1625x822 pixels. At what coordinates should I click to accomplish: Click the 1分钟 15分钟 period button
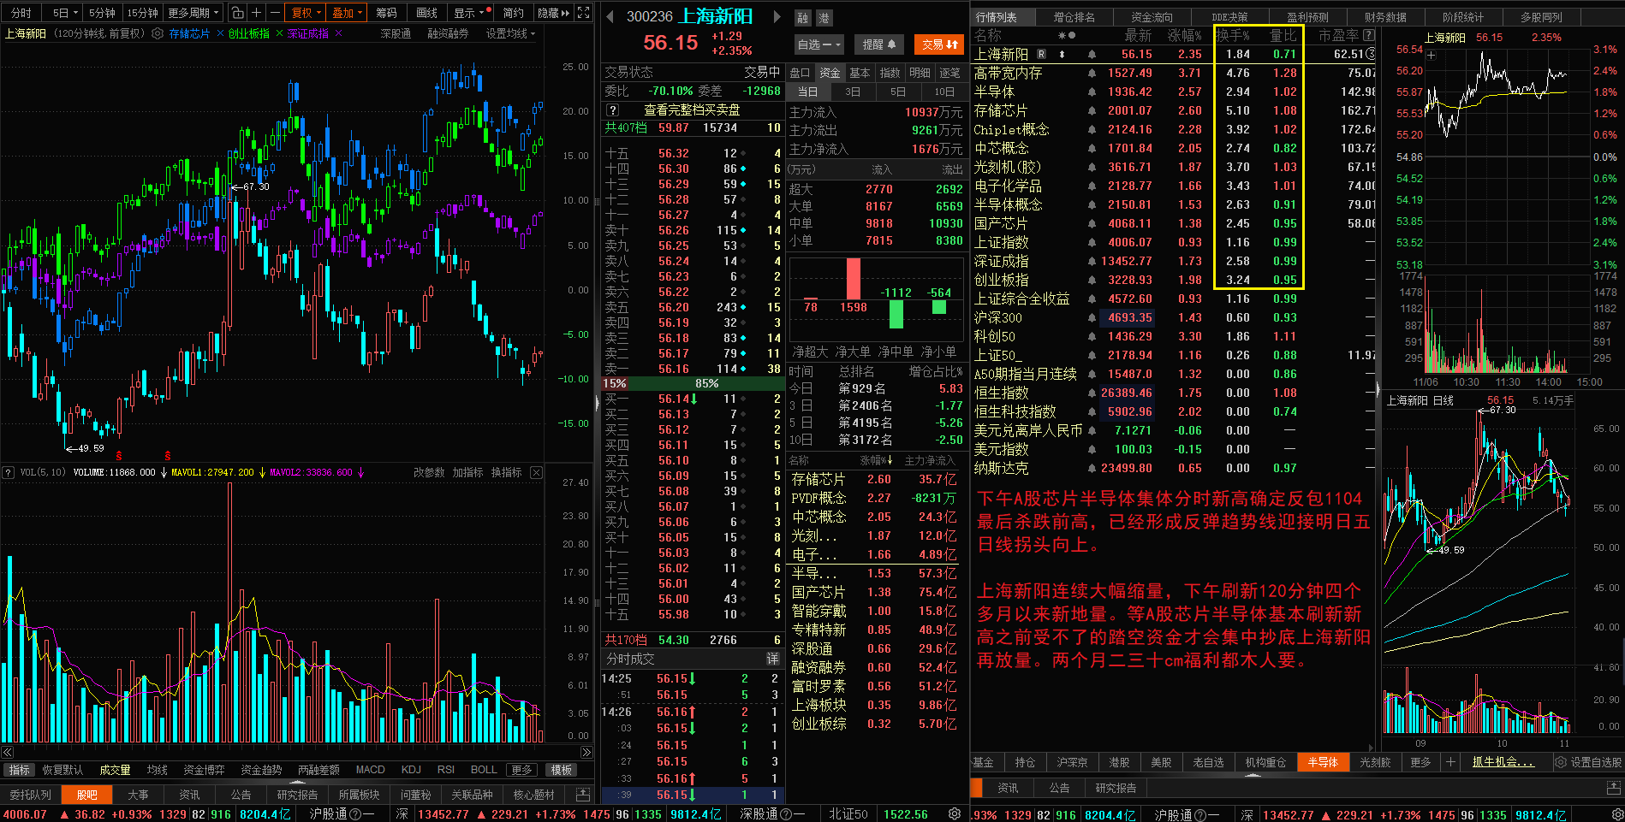[142, 13]
